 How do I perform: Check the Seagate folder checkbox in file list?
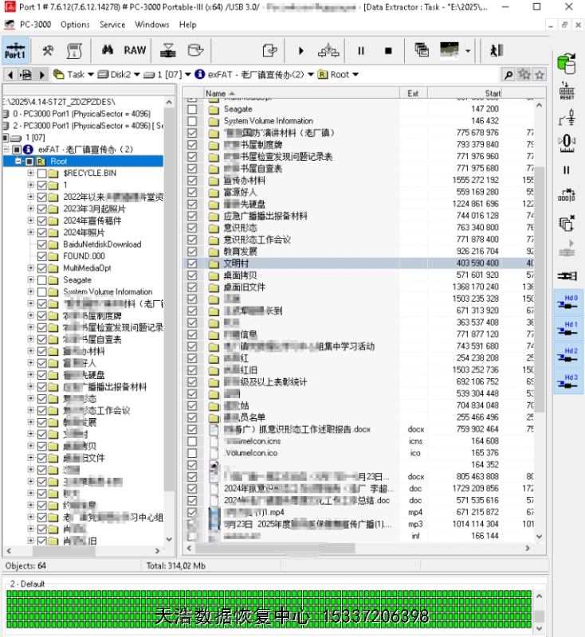[192, 109]
